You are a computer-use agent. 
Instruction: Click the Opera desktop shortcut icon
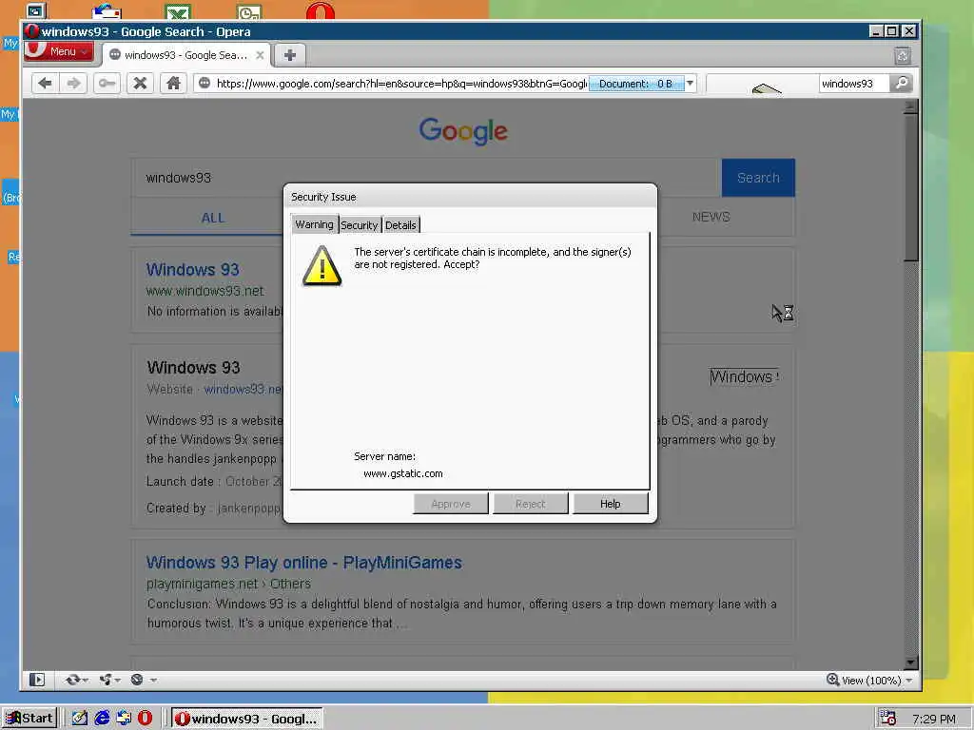pos(321,11)
